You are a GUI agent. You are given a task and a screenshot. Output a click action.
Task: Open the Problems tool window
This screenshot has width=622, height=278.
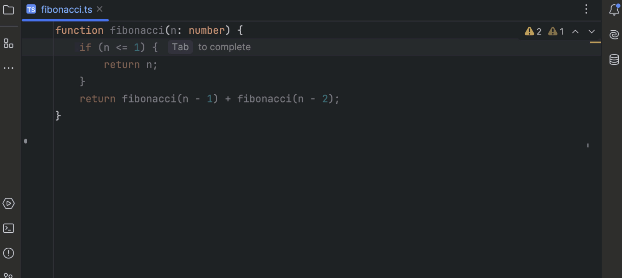pos(8,253)
